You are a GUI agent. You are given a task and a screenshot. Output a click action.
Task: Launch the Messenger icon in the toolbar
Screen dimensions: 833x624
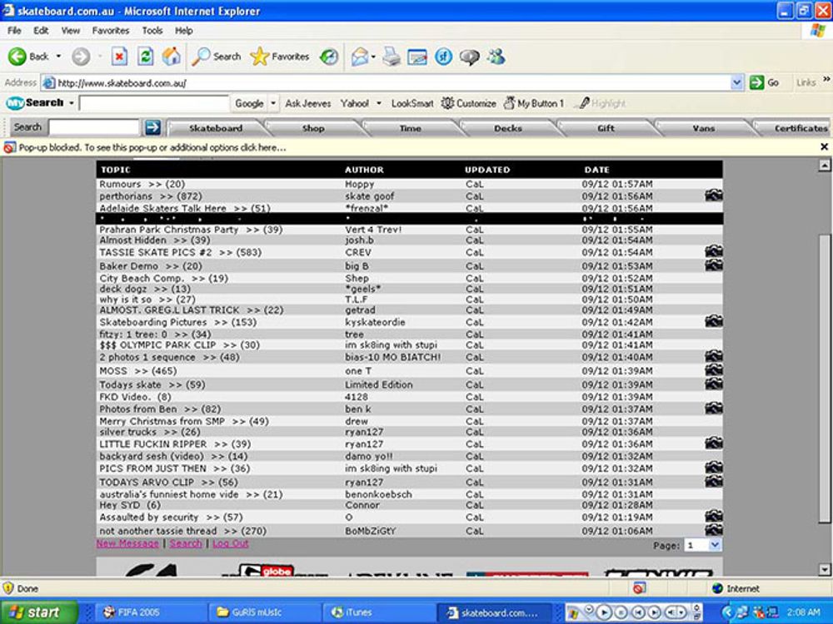pos(496,57)
